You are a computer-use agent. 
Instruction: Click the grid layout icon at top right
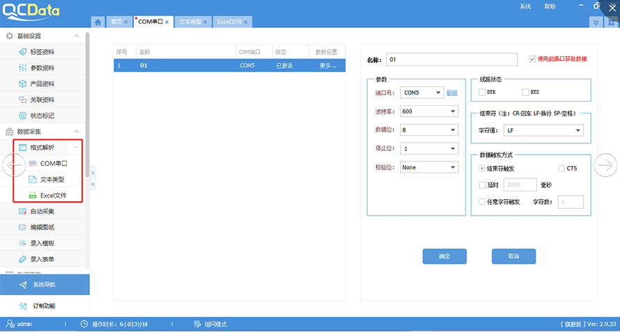click(x=611, y=22)
